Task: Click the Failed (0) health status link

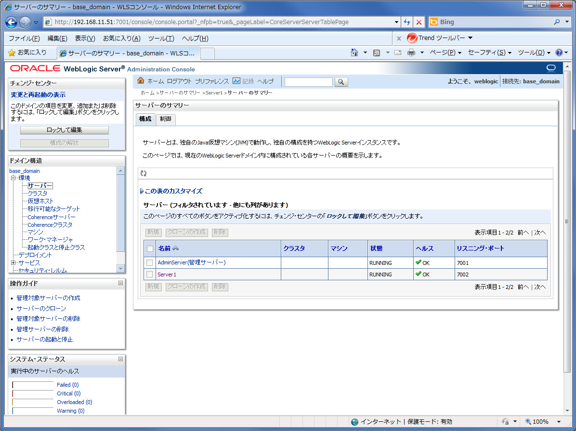Action: click(67, 385)
